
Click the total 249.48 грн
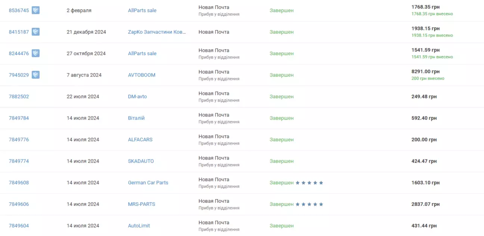(424, 97)
